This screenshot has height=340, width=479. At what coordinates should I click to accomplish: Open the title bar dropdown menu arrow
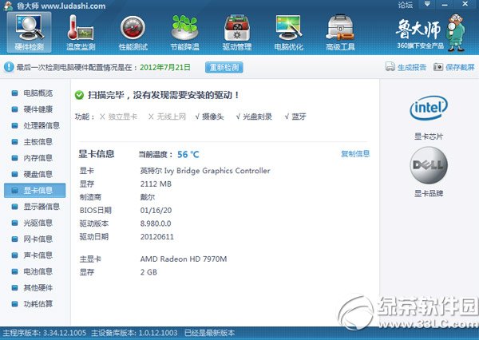coord(427,4)
